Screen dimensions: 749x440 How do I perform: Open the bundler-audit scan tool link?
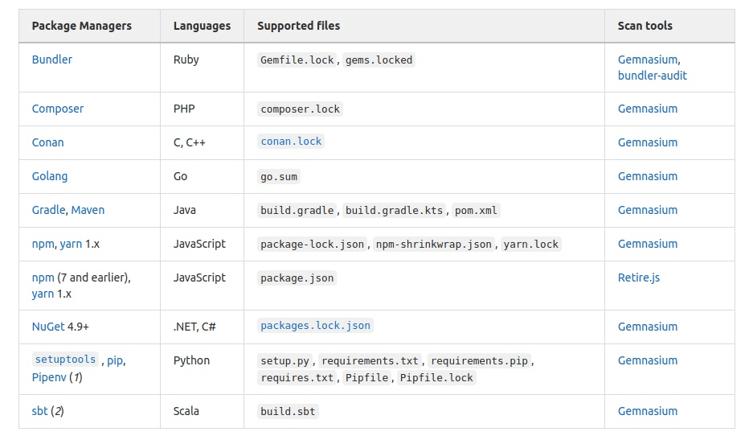[652, 76]
